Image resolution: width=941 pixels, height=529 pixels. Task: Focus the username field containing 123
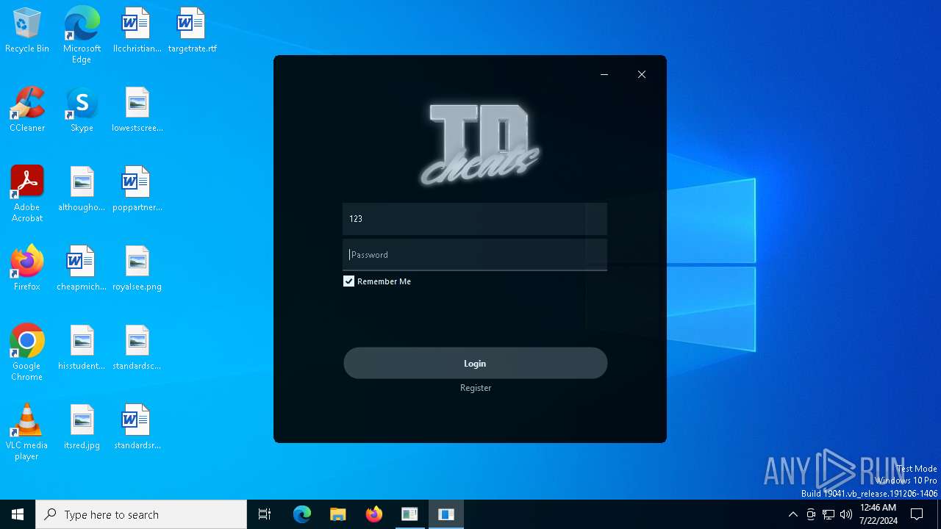click(475, 219)
